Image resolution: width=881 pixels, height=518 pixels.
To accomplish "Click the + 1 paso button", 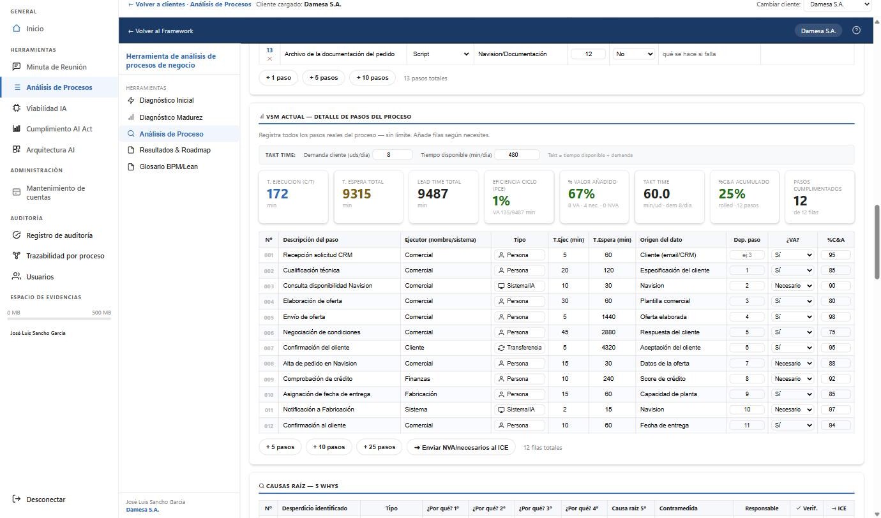I will pos(278,78).
